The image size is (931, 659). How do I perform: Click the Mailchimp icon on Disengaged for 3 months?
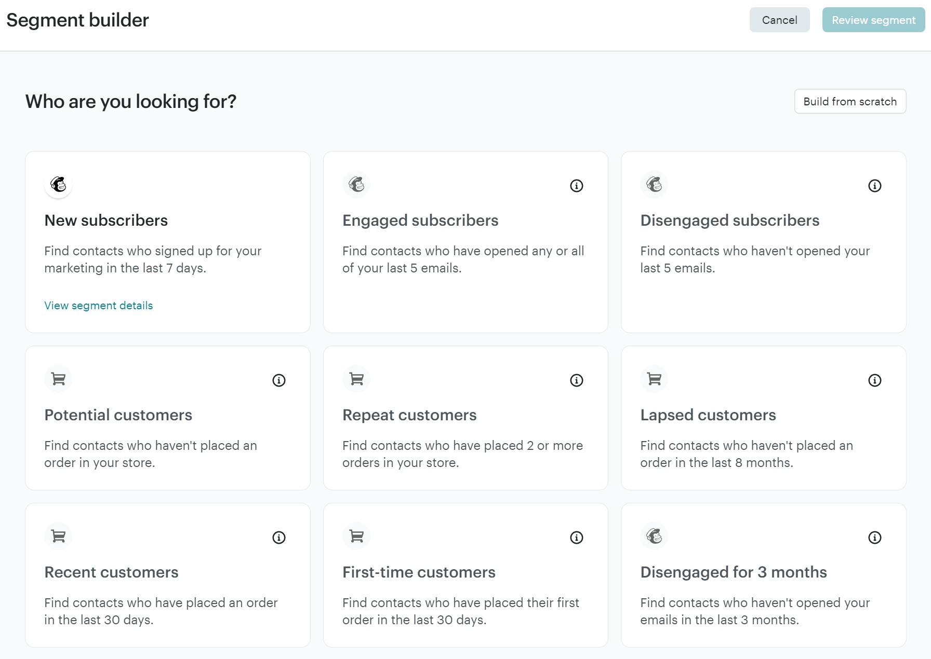coord(654,537)
